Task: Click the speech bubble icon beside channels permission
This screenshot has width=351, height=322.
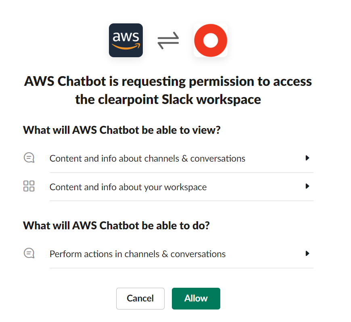Action: click(x=29, y=158)
